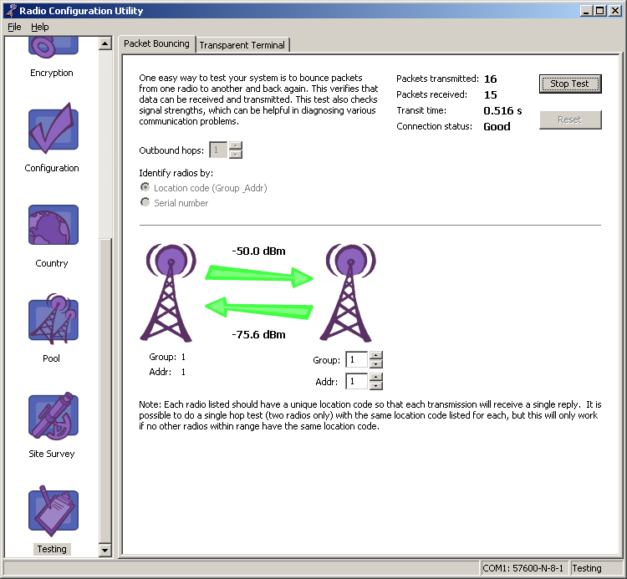Click the -75.6 dBm signal reading
The width and height of the screenshot is (627, 579).
(x=258, y=334)
